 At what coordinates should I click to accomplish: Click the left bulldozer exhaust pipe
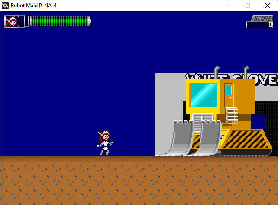click(x=217, y=73)
